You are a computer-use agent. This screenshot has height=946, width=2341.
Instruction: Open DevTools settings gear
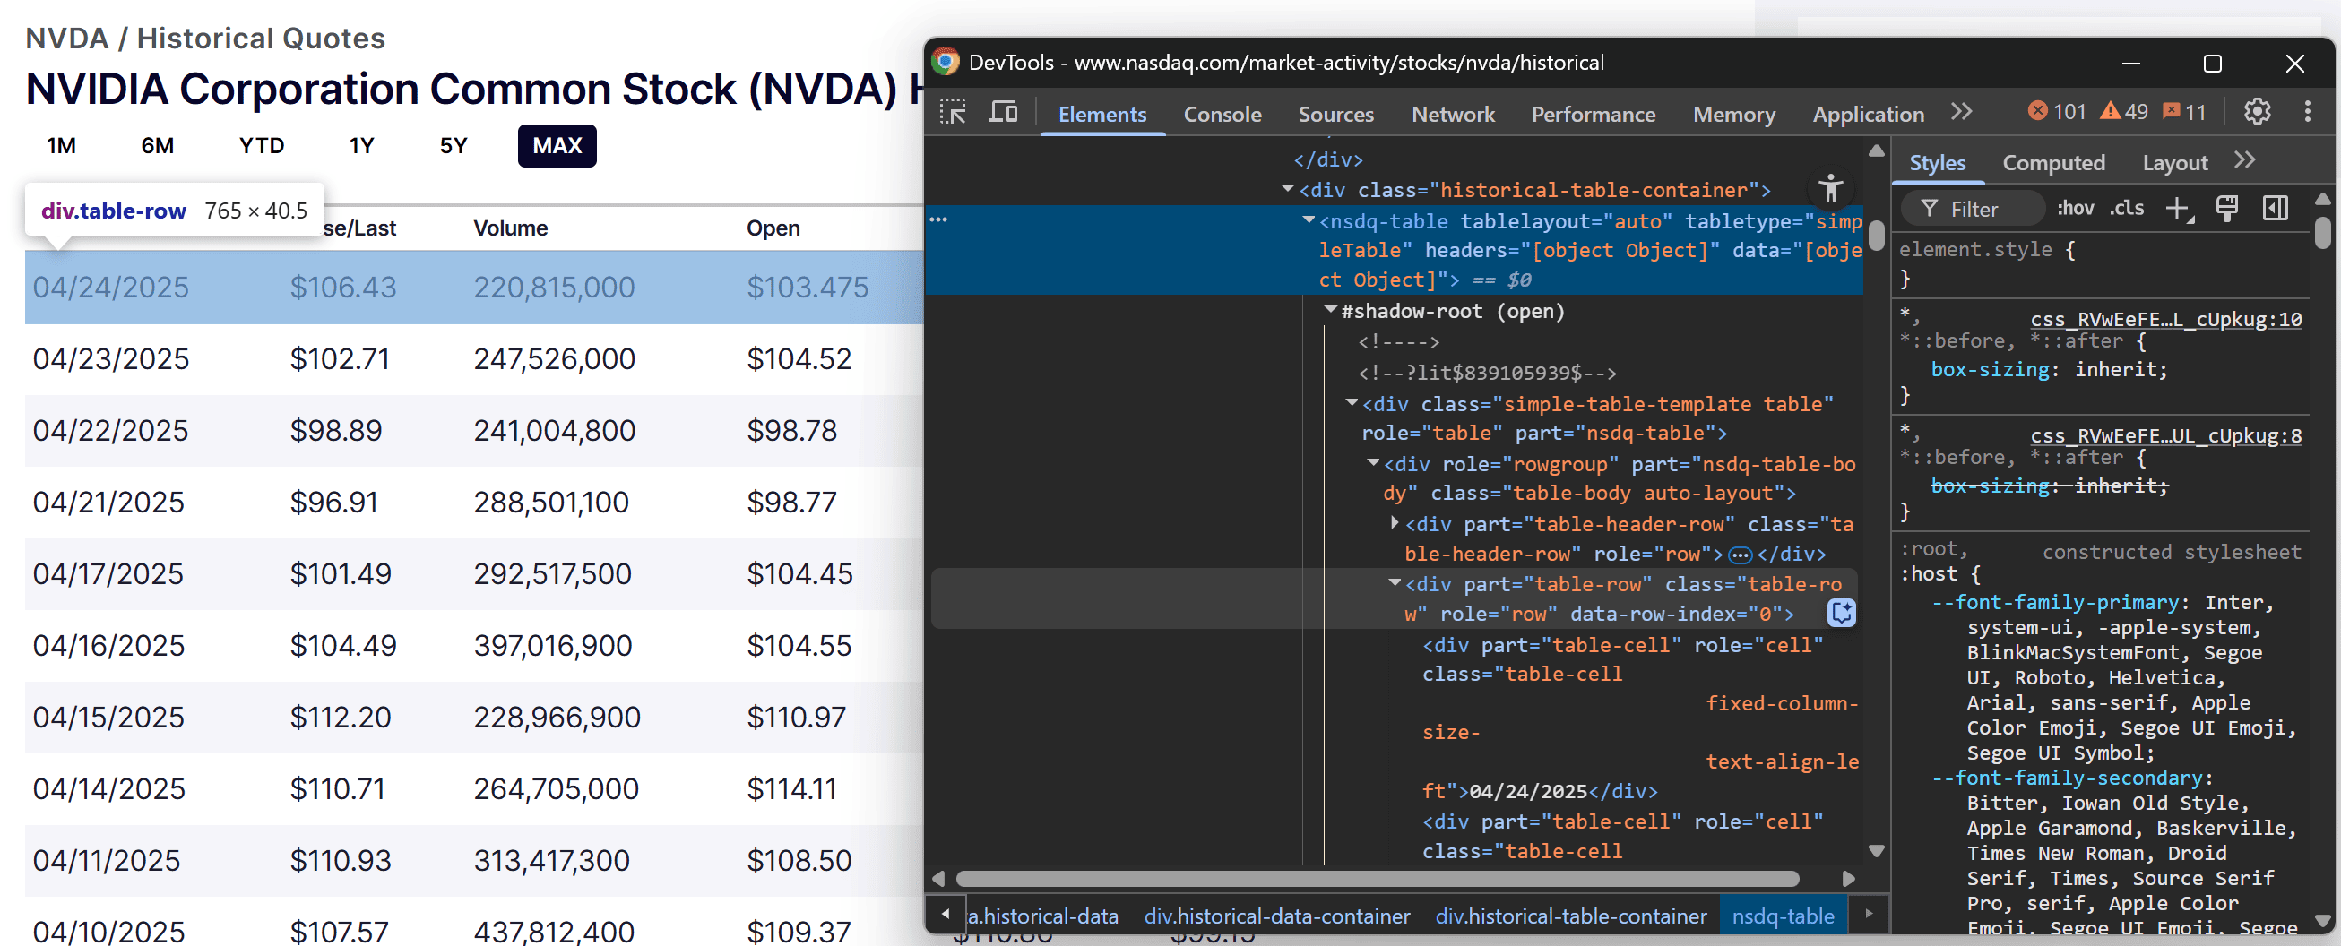pyautogui.click(x=2258, y=112)
